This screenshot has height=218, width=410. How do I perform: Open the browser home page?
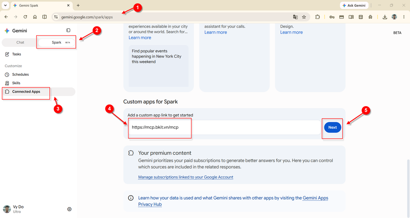pos(35,17)
